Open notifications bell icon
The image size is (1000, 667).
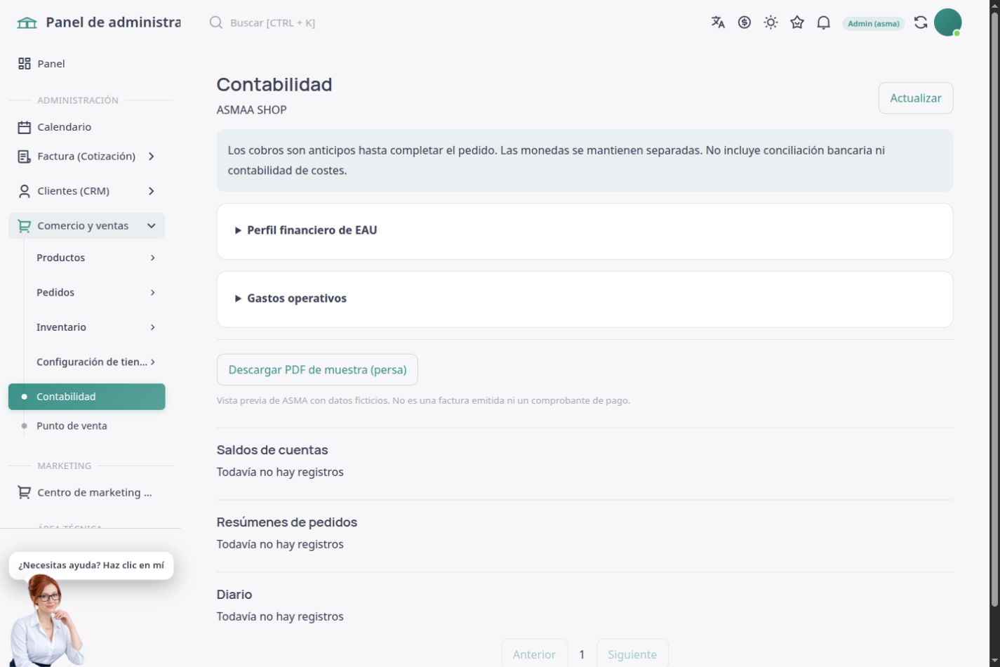coord(824,22)
